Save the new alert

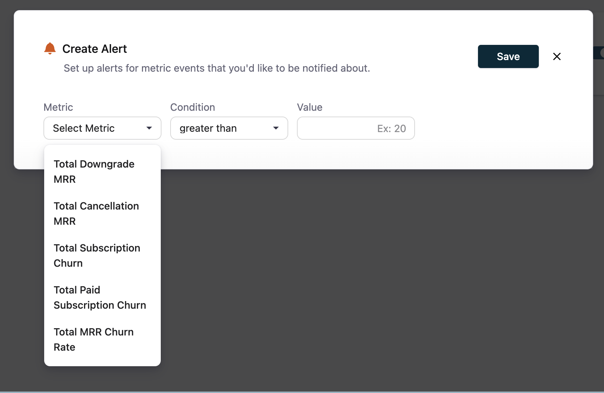click(x=508, y=56)
